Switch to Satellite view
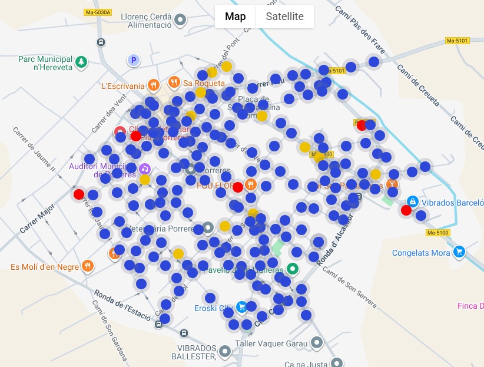The width and height of the screenshot is (484, 367). (284, 16)
